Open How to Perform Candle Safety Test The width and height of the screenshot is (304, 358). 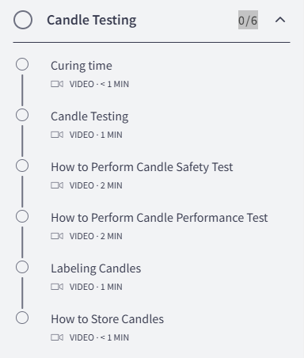coord(142,167)
